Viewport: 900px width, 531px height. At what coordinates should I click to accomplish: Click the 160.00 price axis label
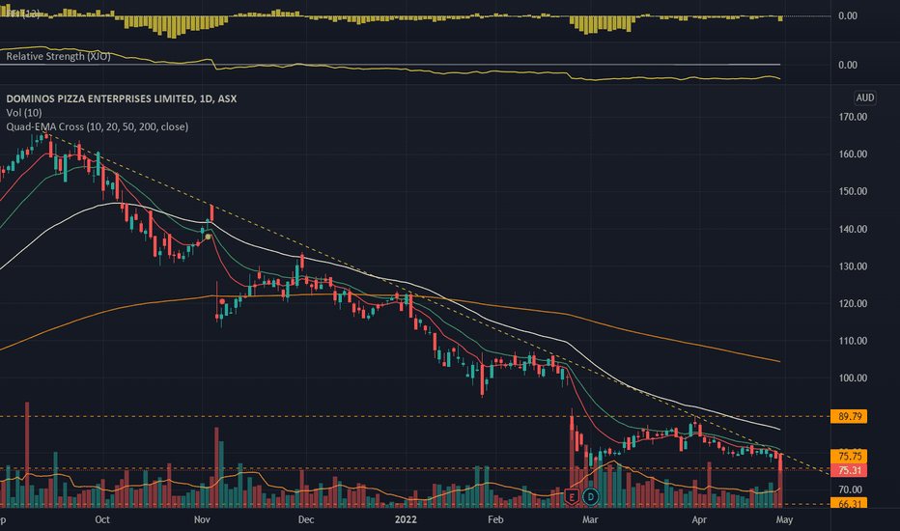pyautogui.click(x=853, y=154)
